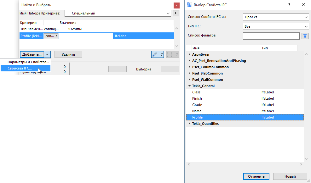Expand the Pset_ColumnCommon group
The width and height of the screenshot is (311, 183).
189,67
